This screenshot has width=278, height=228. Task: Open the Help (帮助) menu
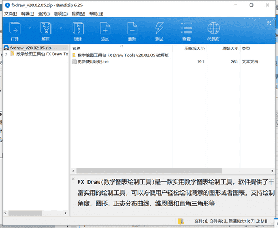[x=96, y=14]
